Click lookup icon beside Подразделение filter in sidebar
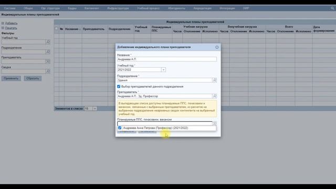This screenshot has height=189, width=336. (x=48, y=52)
